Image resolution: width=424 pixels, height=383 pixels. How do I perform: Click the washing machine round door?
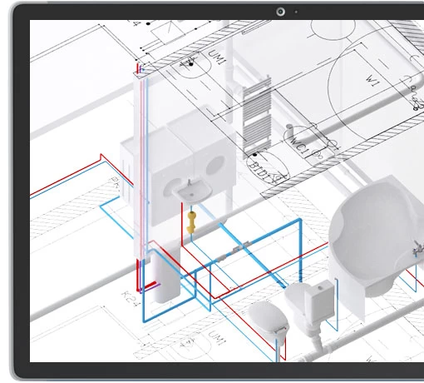click(215, 166)
